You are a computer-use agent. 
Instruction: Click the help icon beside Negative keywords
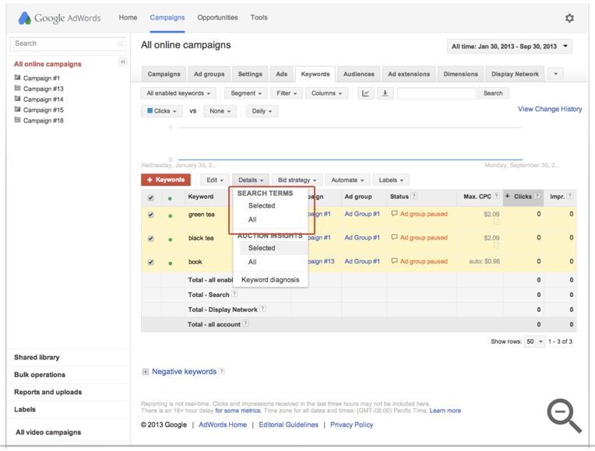[222, 371]
